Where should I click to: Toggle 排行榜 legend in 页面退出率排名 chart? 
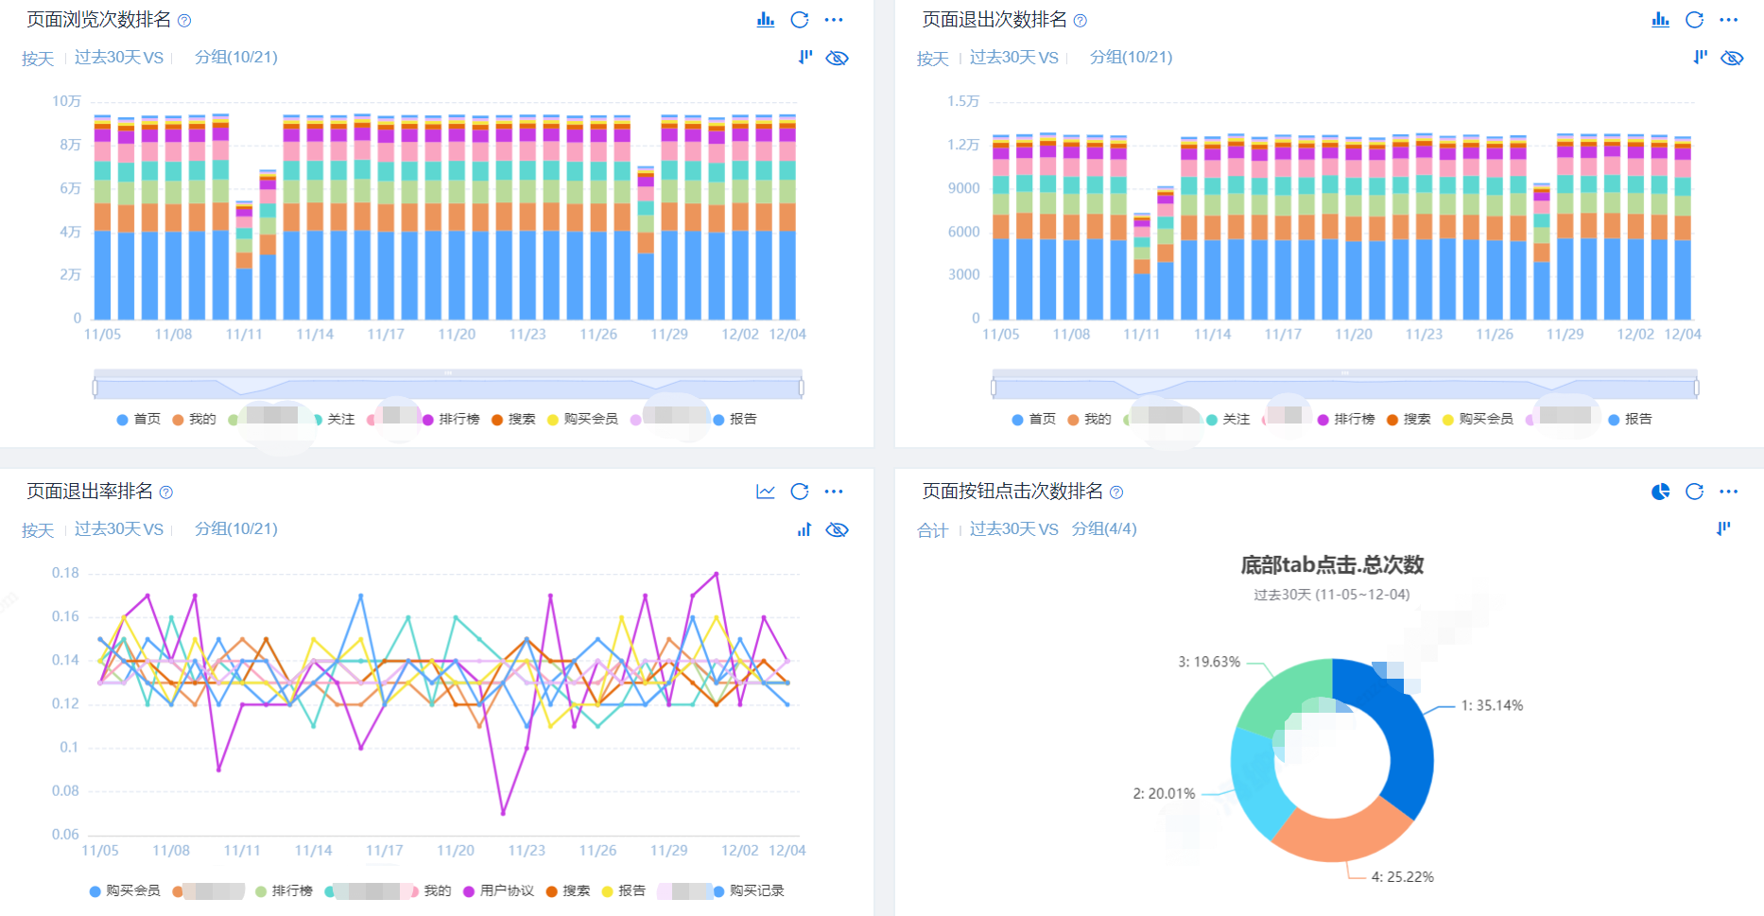(x=284, y=891)
